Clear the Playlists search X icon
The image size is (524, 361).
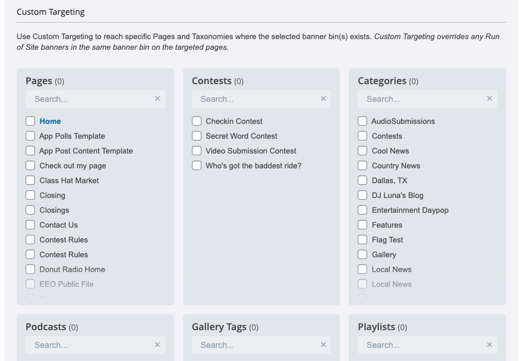[x=490, y=344]
